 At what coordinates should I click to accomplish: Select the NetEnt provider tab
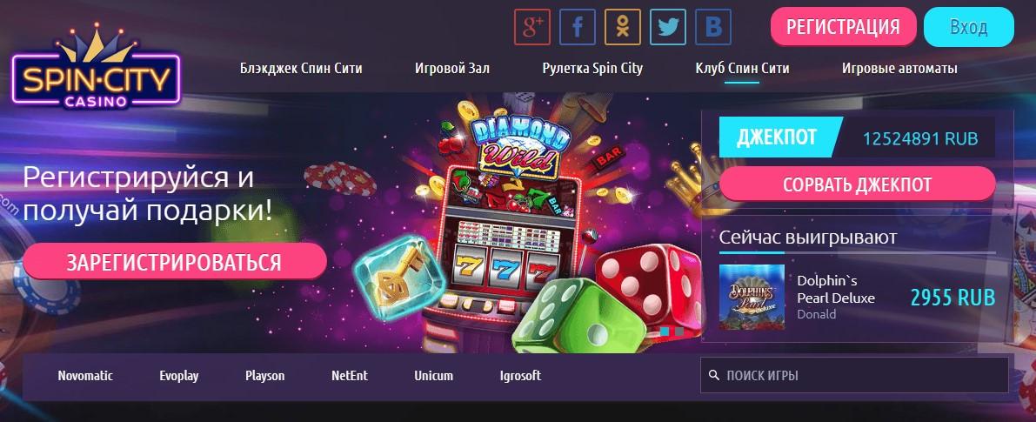click(350, 376)
